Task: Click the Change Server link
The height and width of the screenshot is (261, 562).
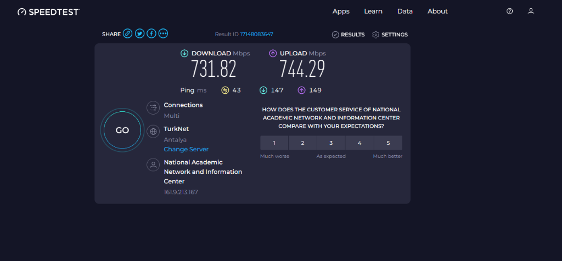Action: (186, 149)
